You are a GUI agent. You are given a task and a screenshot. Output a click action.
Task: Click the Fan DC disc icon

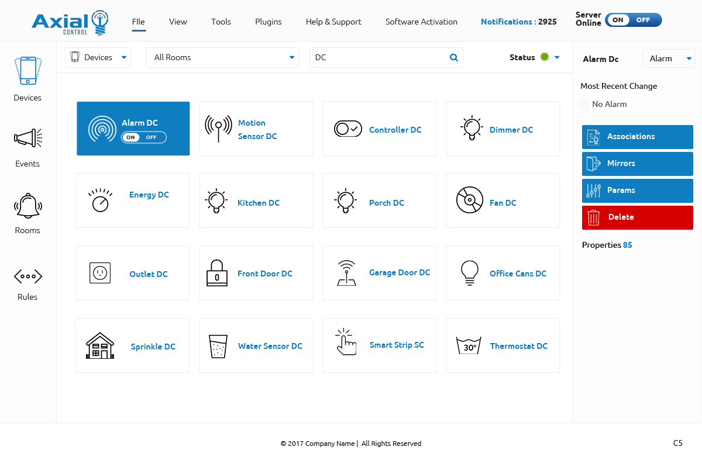pyautogui.click(x=469, y=200)
